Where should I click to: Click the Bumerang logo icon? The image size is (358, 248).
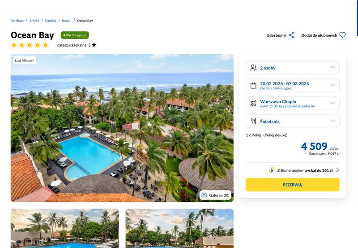[272, 170]
